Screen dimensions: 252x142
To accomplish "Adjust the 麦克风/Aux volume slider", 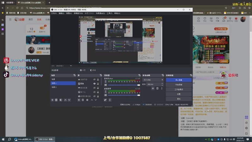I will 124,85.
